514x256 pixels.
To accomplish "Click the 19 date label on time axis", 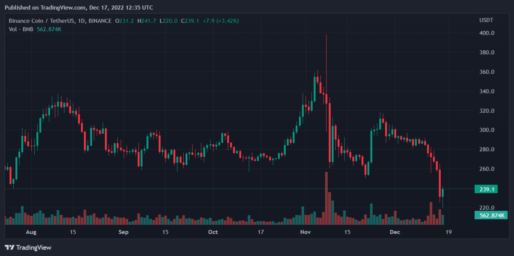I will pos(449,232).
